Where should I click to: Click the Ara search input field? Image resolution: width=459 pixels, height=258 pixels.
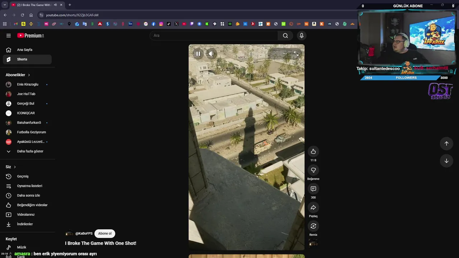pyautogui.click(x=214, y=35)
